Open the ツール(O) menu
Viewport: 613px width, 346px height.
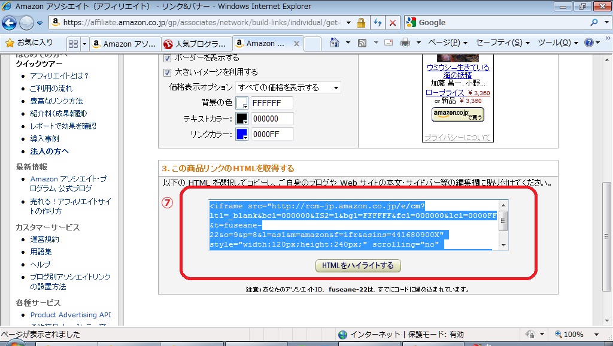point(559,43)
